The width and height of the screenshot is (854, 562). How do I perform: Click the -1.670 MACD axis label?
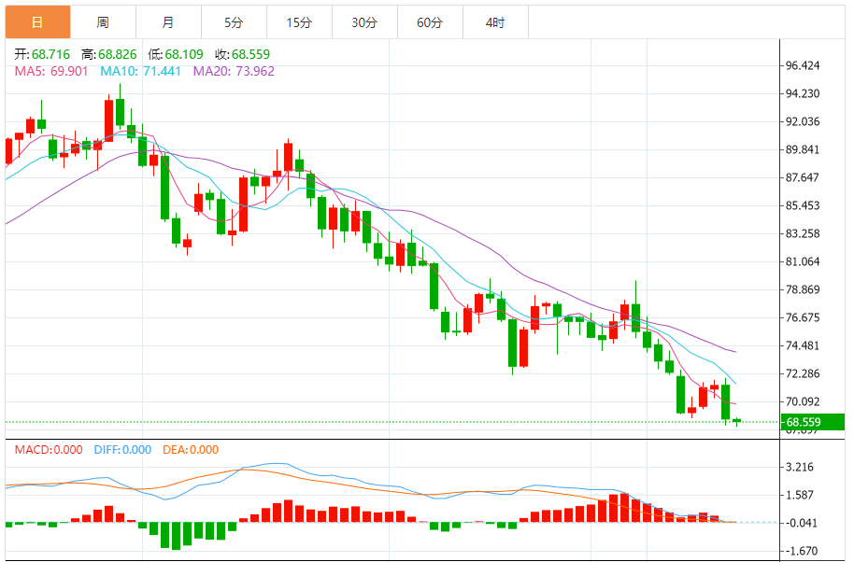coord(800,551)
